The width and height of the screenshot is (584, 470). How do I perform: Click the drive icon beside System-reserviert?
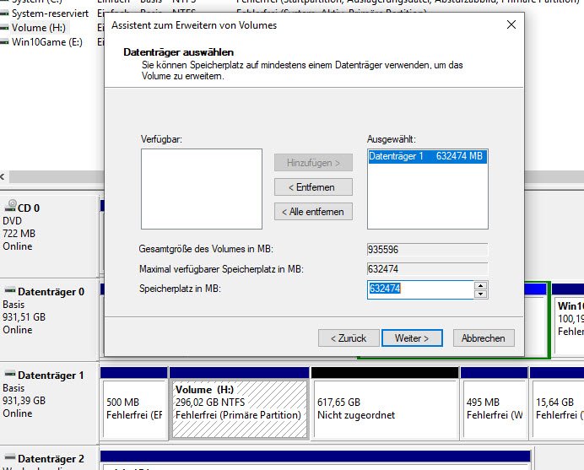(x=4, y=14)
